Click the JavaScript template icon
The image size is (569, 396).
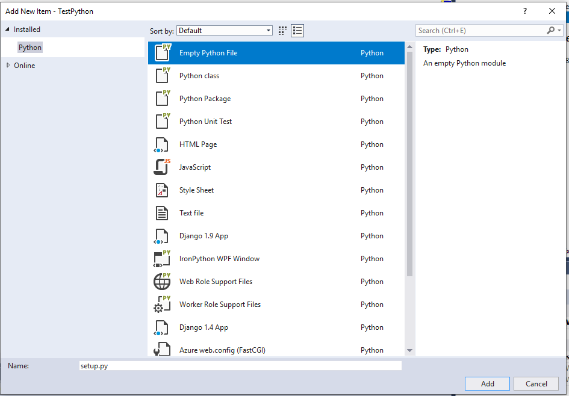click(x=162, y=167)
